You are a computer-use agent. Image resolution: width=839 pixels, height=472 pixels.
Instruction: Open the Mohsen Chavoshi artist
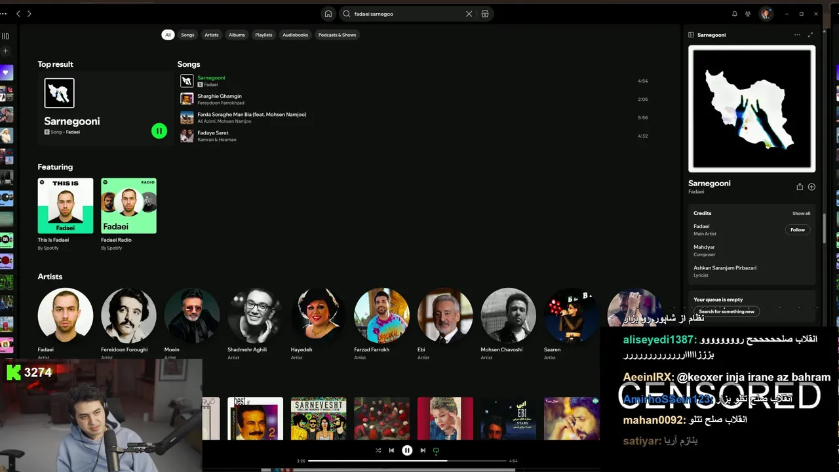pyautogui.click(x=508, y=315)
